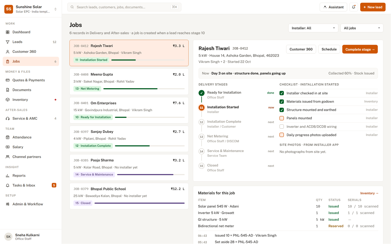Open the Leads menu item

click(x=31, y=42)
